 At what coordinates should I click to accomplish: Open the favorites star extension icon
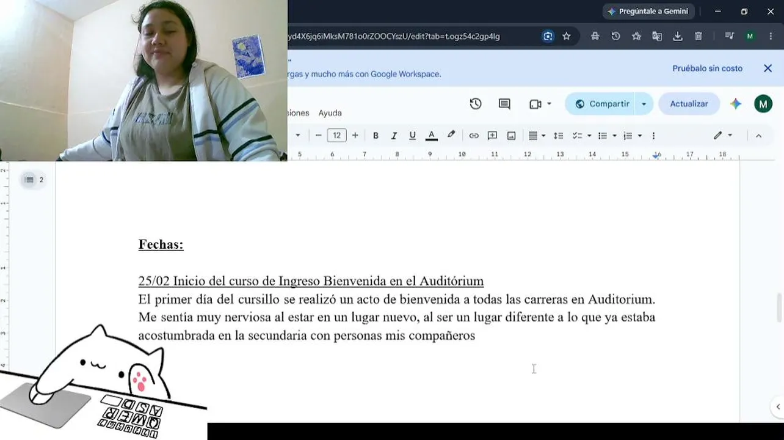[x=636, y=36]
